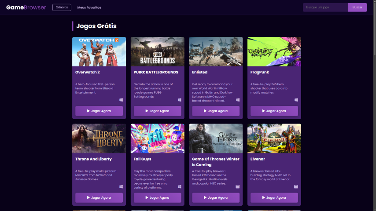Viewport: 376px width, 211px height.
Task: Click the Windows icon on Throne And Liberty card
Action: (121, 186)
